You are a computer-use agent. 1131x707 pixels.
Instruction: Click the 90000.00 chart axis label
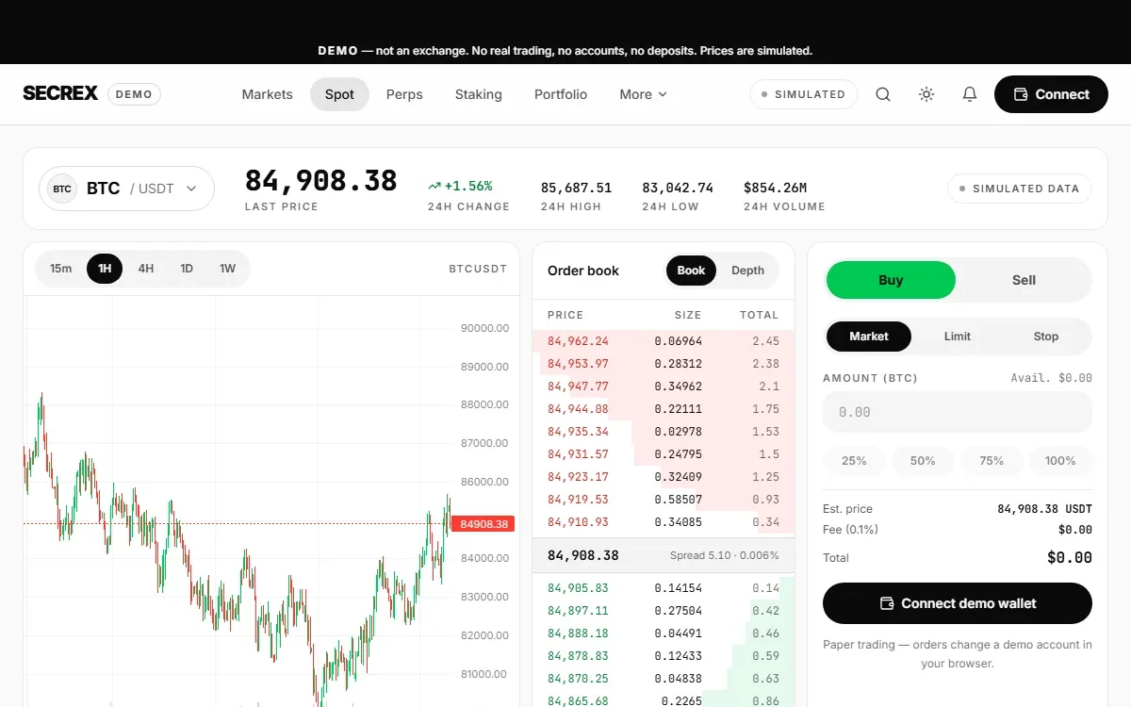[x=484, y=328]
